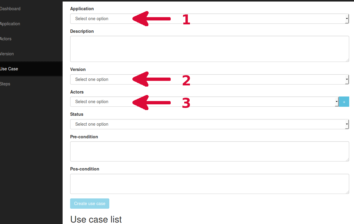Click the Status field label
The height and width of the screenshot is (224, 354).
coord(77,114)
